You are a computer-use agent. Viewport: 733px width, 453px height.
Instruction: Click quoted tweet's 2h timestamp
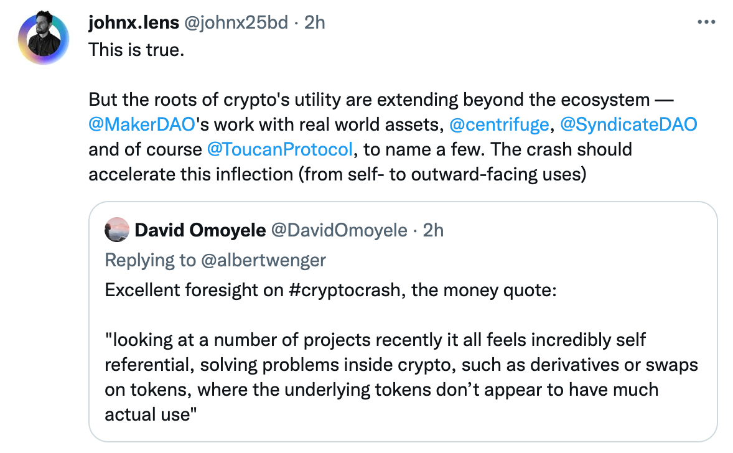[433, 230]
